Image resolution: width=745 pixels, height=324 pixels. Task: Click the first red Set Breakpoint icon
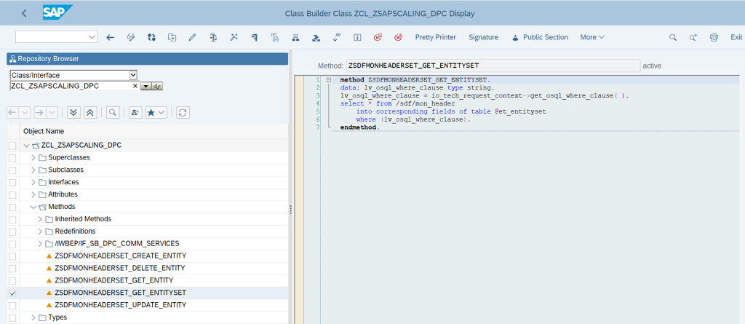point(378,37)
